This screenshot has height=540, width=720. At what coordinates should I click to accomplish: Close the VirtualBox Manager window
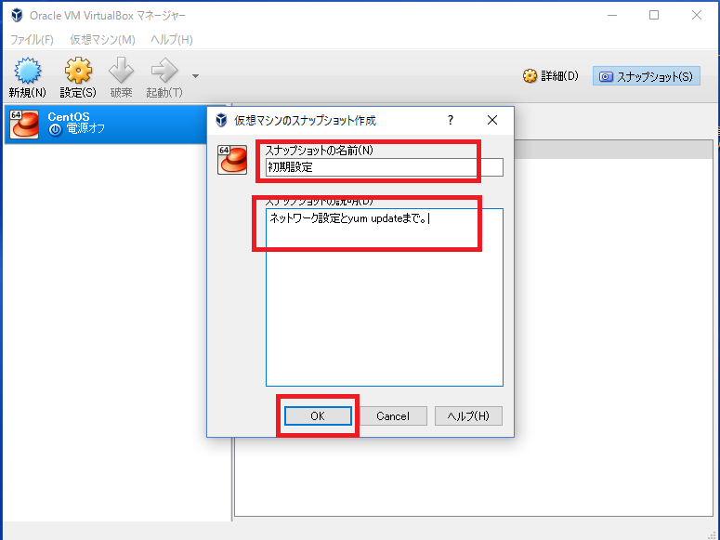tap(697, 15)
